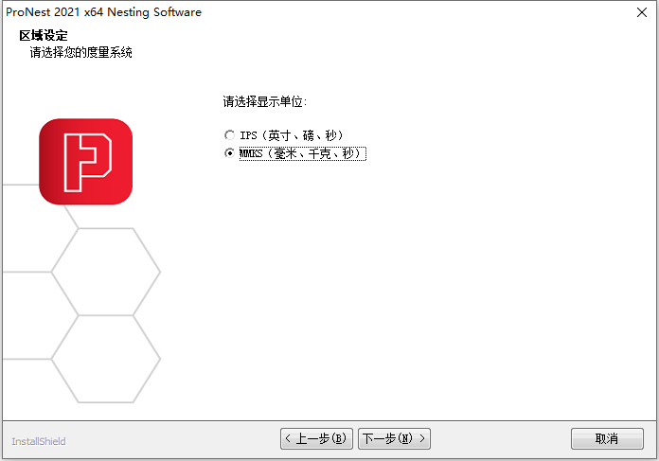Viewport: 659px width, 461px height.
Task: Click the red ProNest logo icon
Action: coord(86,161)
